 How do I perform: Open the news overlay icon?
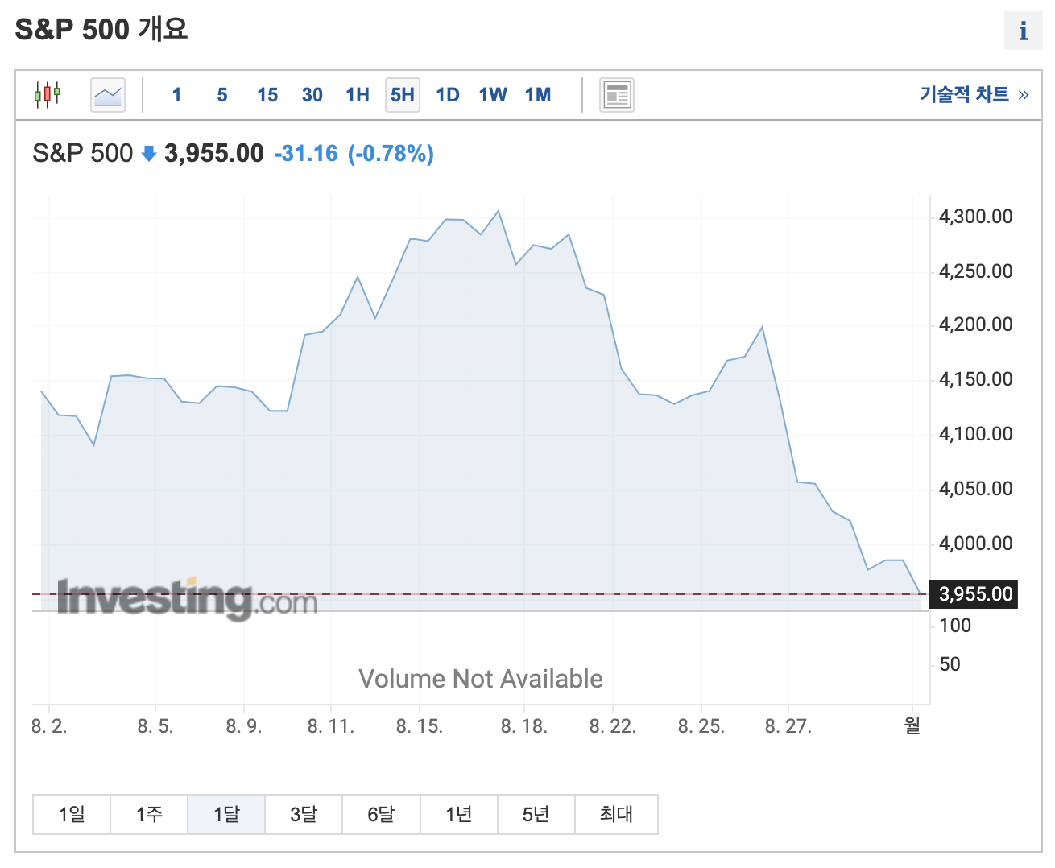(617, 95)
